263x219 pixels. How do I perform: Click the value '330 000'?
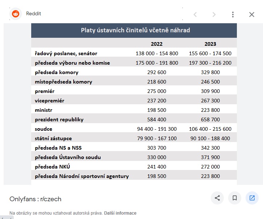pos(157,157)
